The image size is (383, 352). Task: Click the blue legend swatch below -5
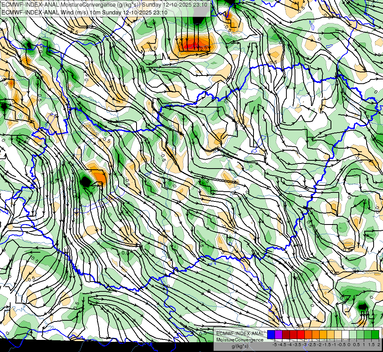pos(271,334)
